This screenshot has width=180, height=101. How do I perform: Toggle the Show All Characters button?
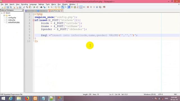click(66, 7)
